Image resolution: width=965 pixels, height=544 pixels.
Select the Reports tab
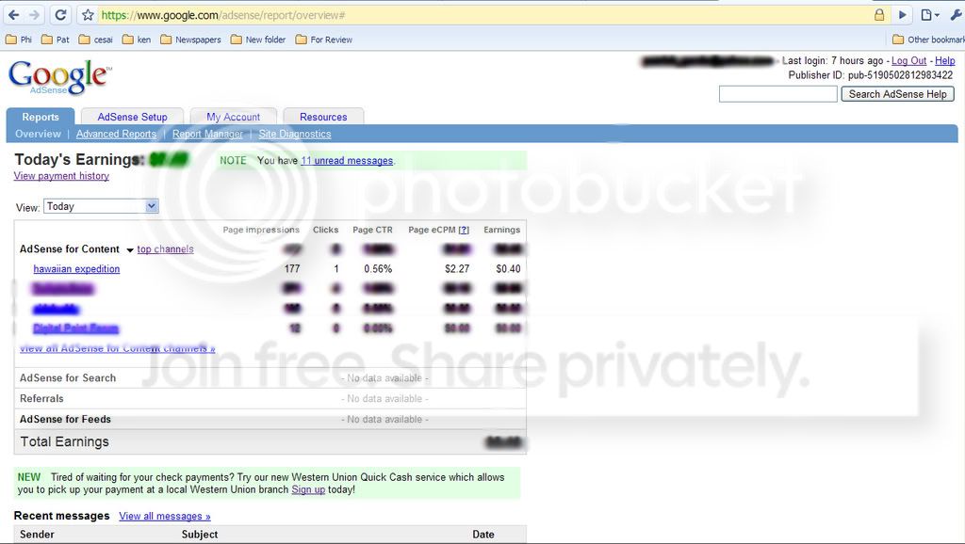click(x=40, y=117)
